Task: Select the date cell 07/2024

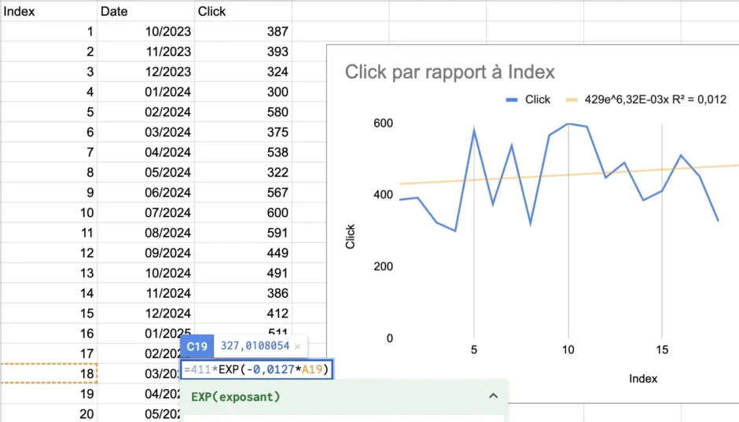Action: coord(145,213)
